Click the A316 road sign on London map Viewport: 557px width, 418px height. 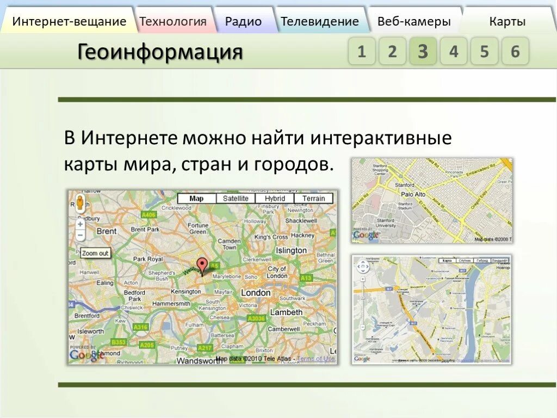tap(141, 327)
